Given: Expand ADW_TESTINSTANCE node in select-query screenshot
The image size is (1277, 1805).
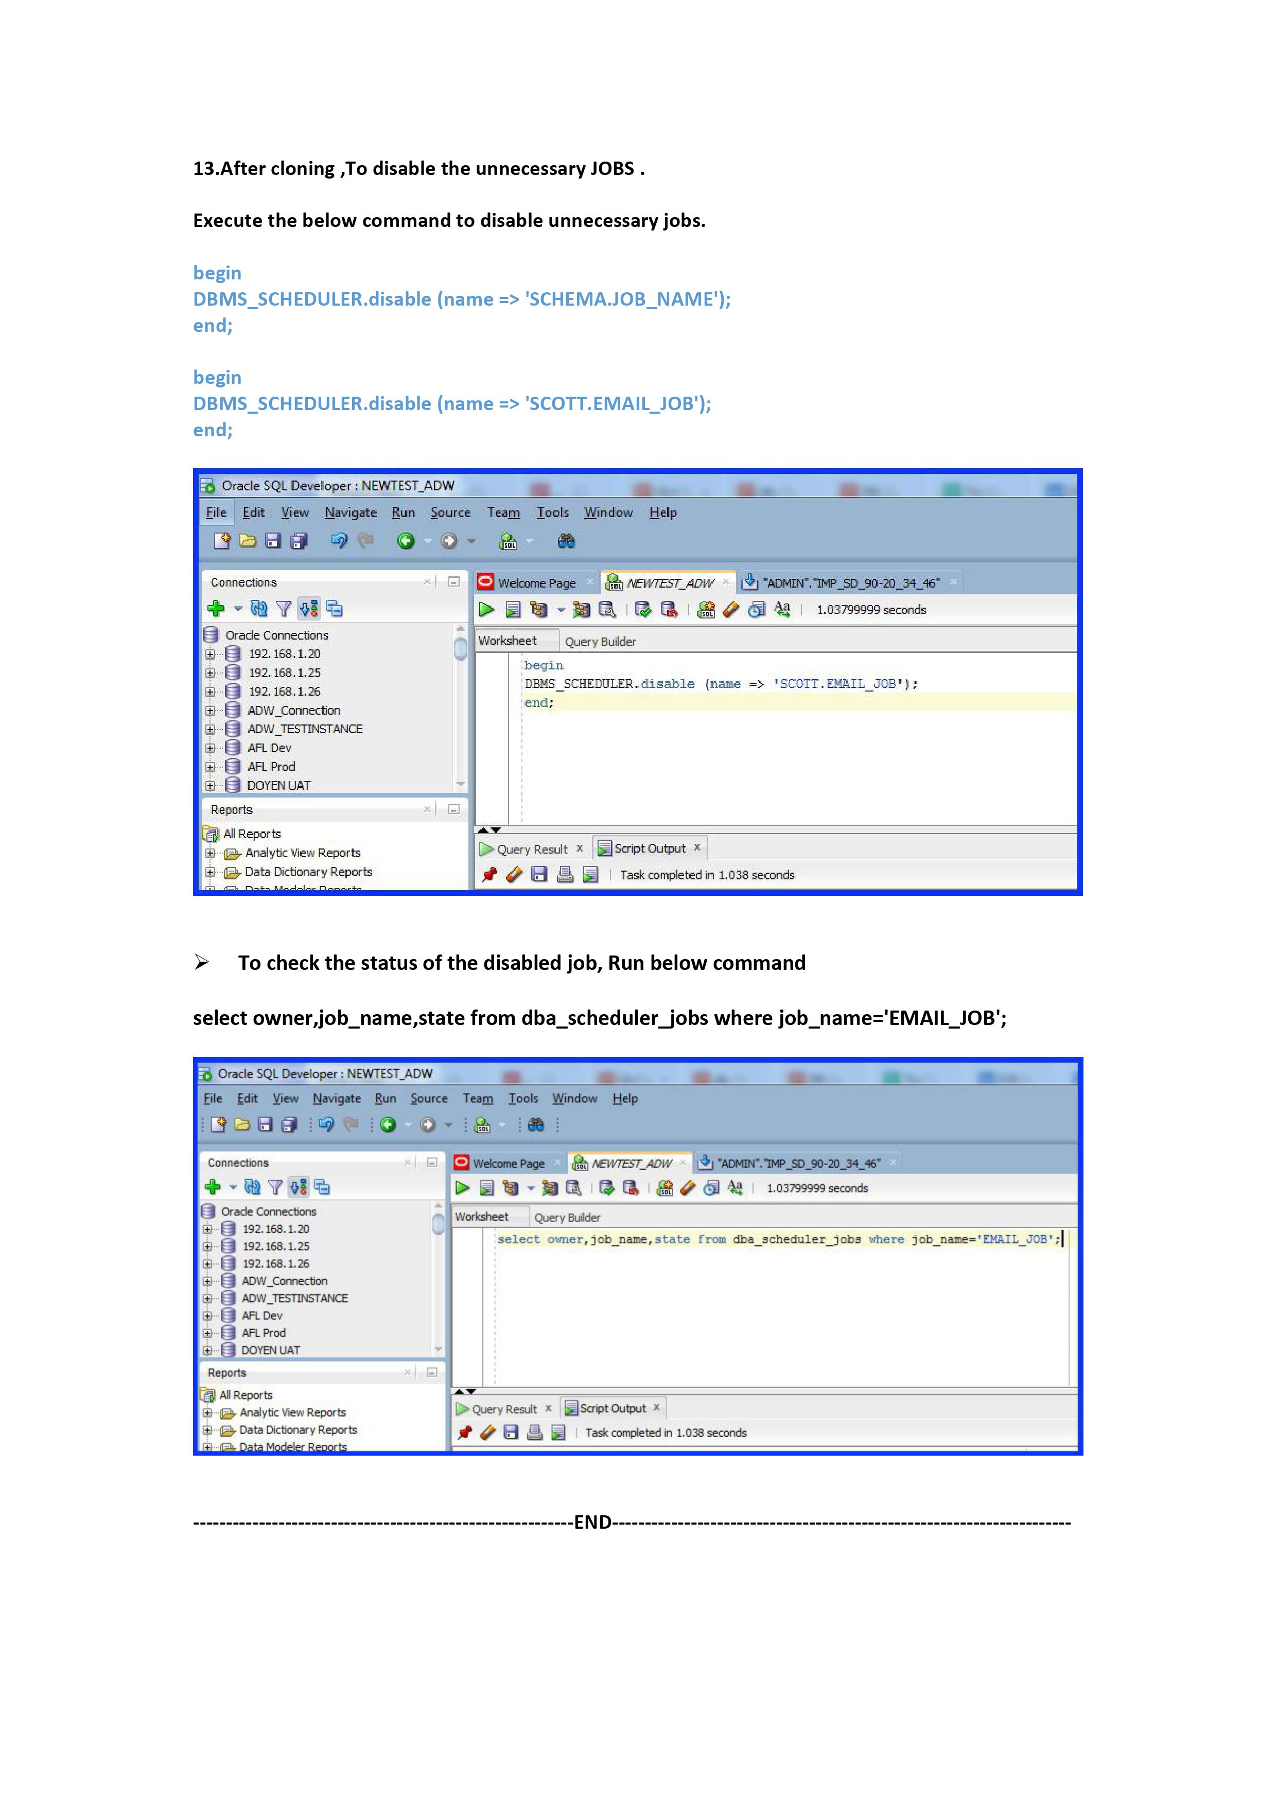Looking at the screenshot, I should coord(207,1298).
